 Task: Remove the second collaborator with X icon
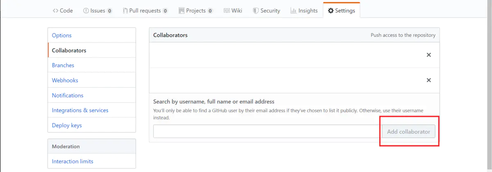tap(429, 80)
